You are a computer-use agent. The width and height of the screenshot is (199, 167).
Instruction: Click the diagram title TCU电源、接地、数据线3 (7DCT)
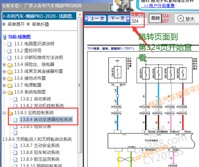point(111,48)
